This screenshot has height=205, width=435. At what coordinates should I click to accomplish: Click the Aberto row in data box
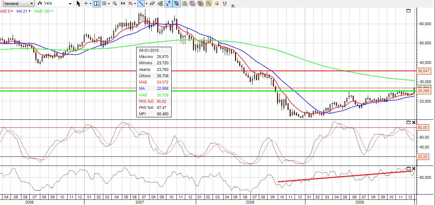point(154,69)
